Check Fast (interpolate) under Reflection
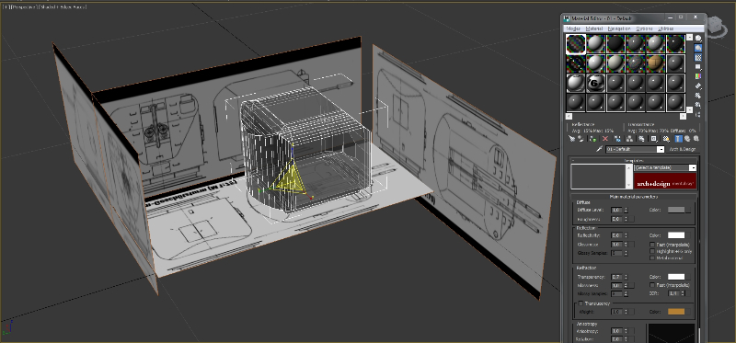This screenshot has width=736, height=343. tap(652, 245)
